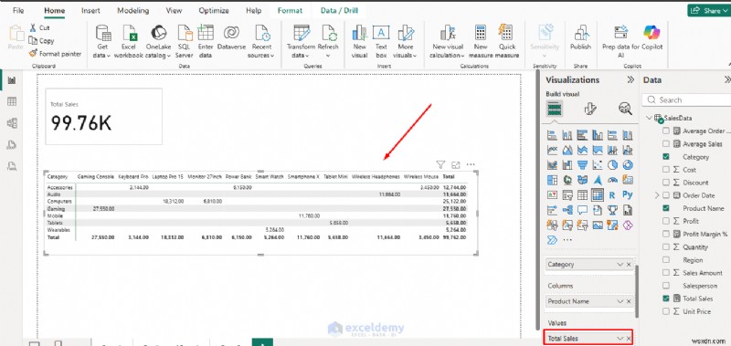Switch to the Optimize tab
731x346 pixels.
[x=214, y=10]
